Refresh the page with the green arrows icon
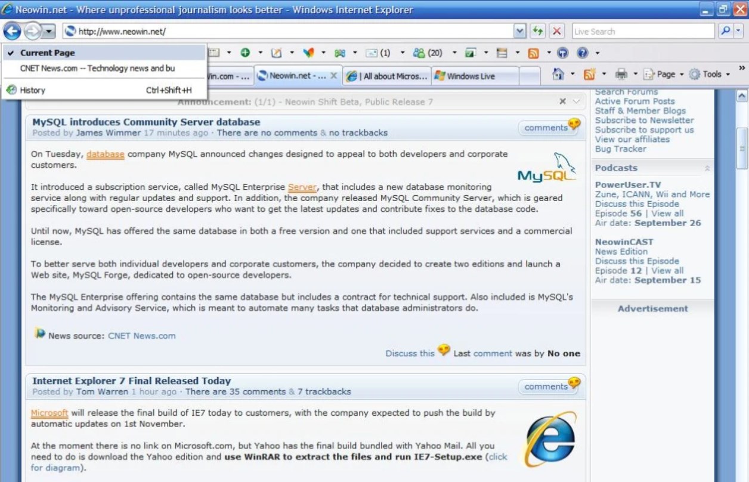 538,31
